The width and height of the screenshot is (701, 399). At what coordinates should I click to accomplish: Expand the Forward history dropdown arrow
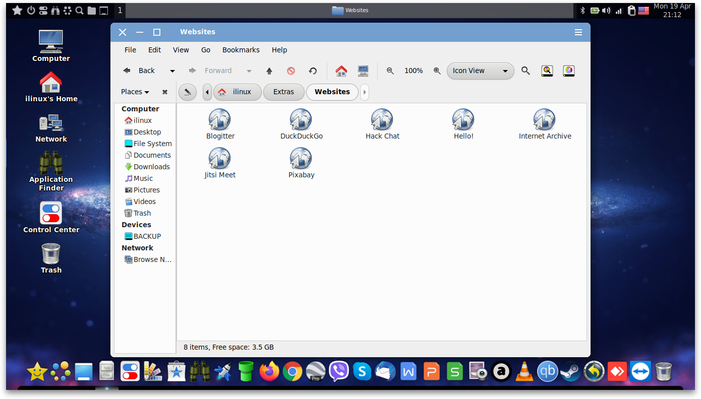[x=249, y=71]
